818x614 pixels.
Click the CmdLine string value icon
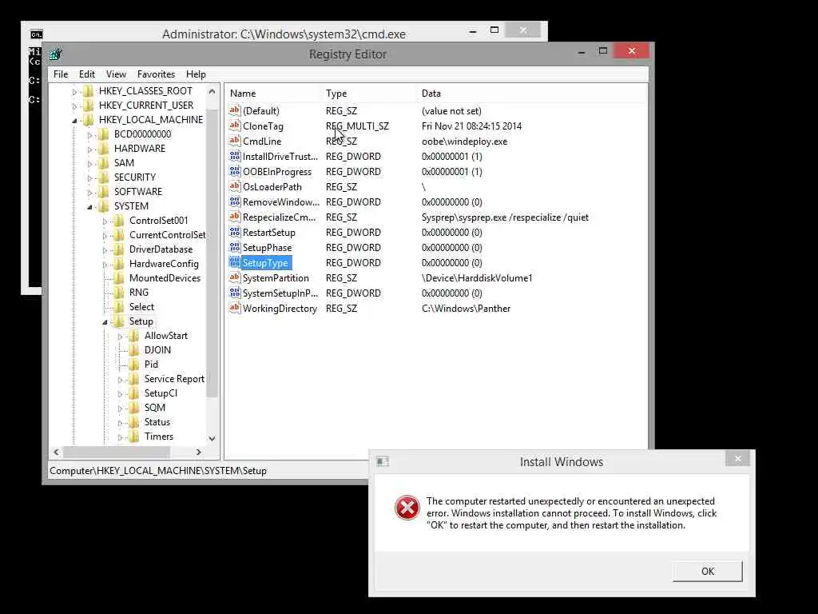235,141
